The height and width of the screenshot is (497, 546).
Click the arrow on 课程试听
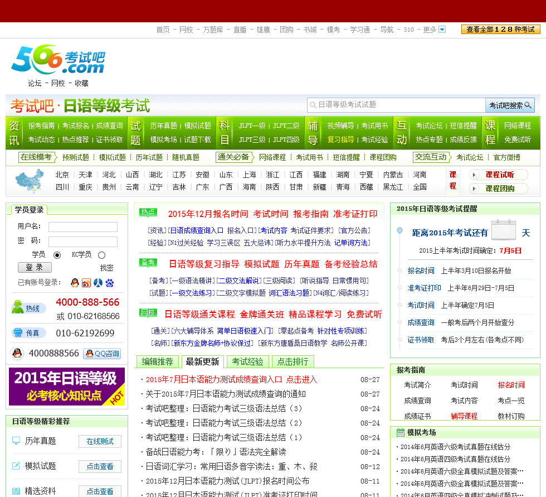click(475, 175)
